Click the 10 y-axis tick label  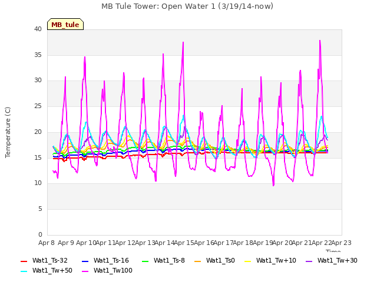click(38, 183)
